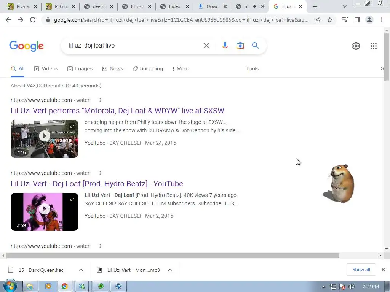Switch to the Videos results tab
390x292 pixels.
pos(46,69)
